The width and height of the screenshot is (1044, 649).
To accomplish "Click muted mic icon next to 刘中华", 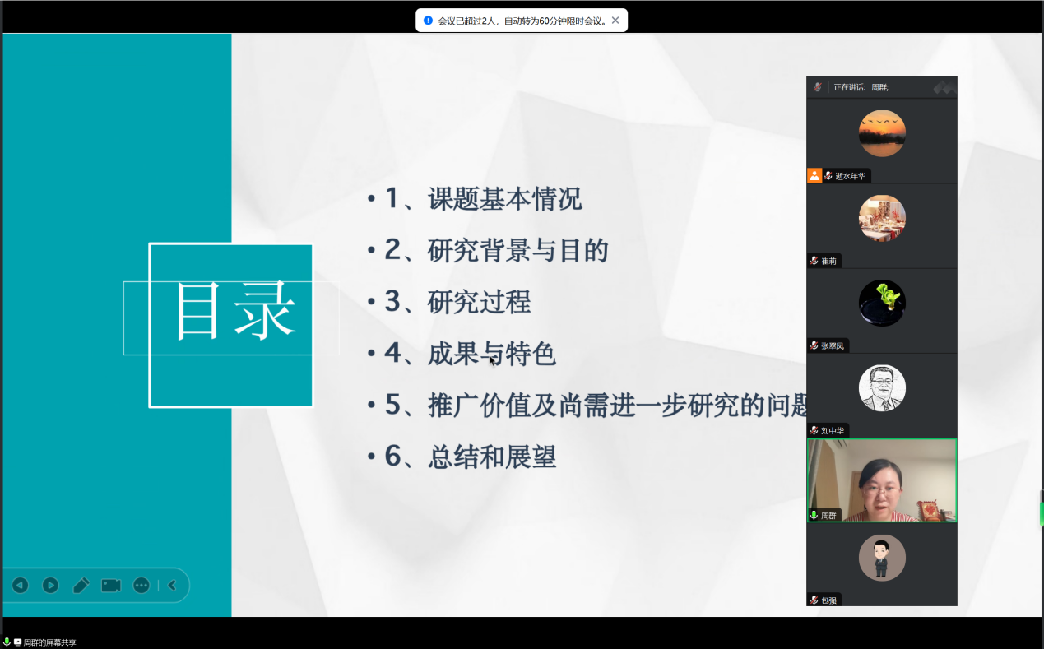I will point(814,430).
